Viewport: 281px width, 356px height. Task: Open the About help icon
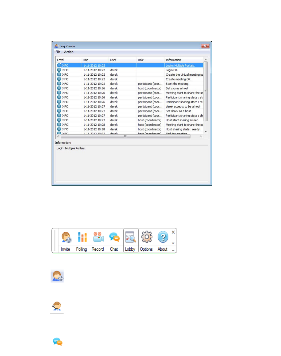163,241
